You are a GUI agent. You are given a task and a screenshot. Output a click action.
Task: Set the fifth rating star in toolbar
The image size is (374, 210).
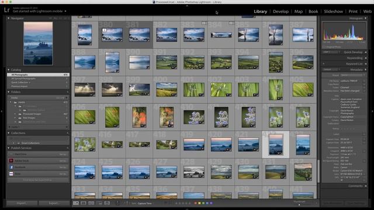(x=189, y=203)
